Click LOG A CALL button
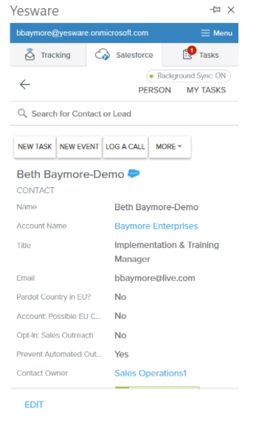 125,147
